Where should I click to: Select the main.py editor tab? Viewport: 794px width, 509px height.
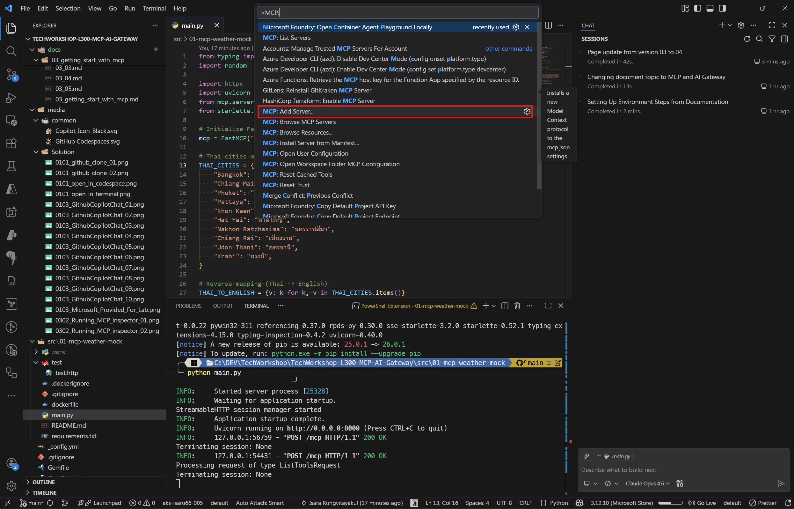(x=192, y=26)
